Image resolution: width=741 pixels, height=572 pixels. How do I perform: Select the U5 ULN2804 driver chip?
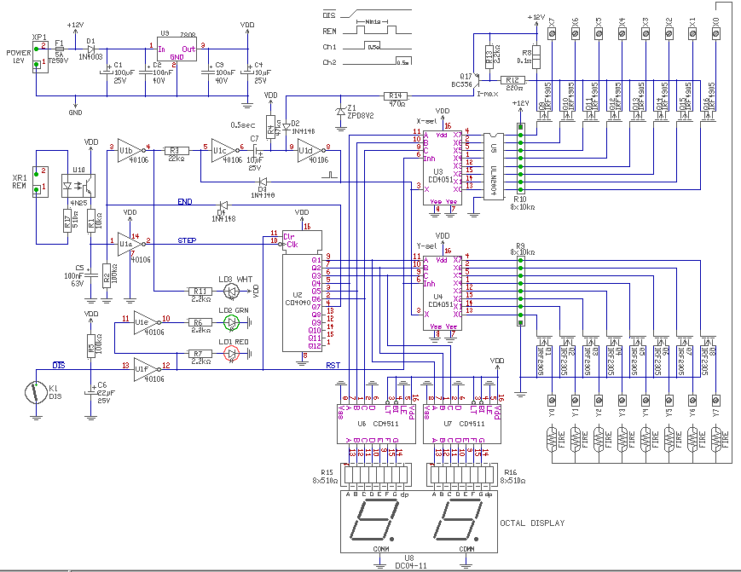coord(494,165)
